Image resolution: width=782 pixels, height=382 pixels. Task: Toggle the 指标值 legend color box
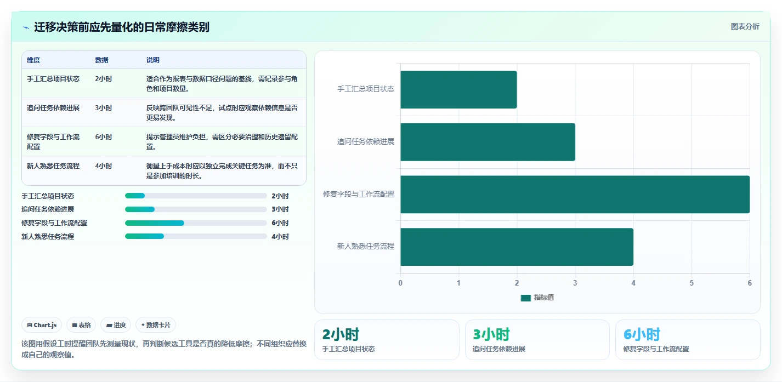(x=526, y=298)
